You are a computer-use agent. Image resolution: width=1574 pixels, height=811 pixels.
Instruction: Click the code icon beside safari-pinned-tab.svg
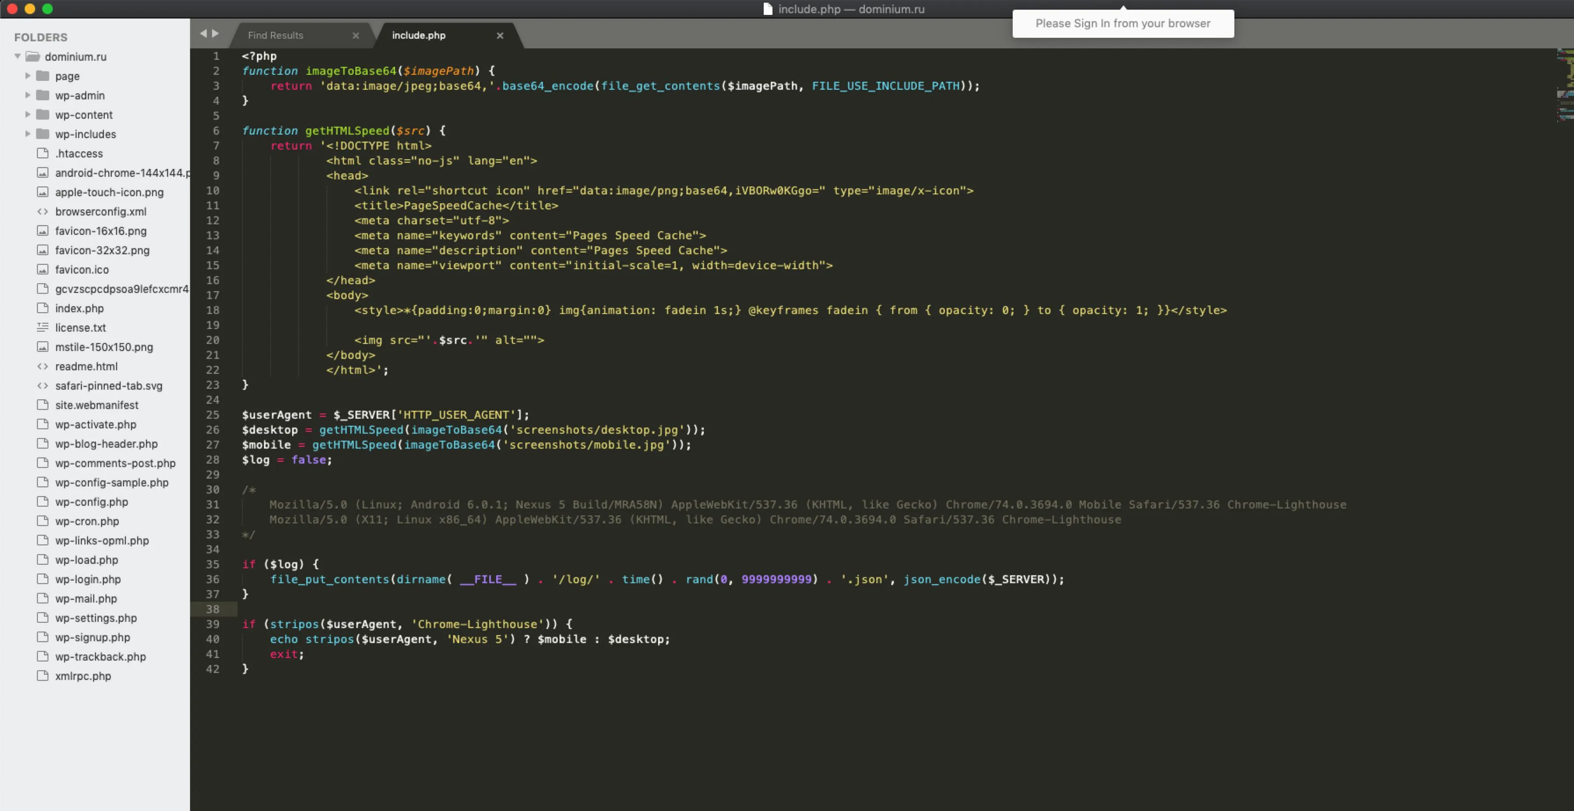(x=42, y=385)
